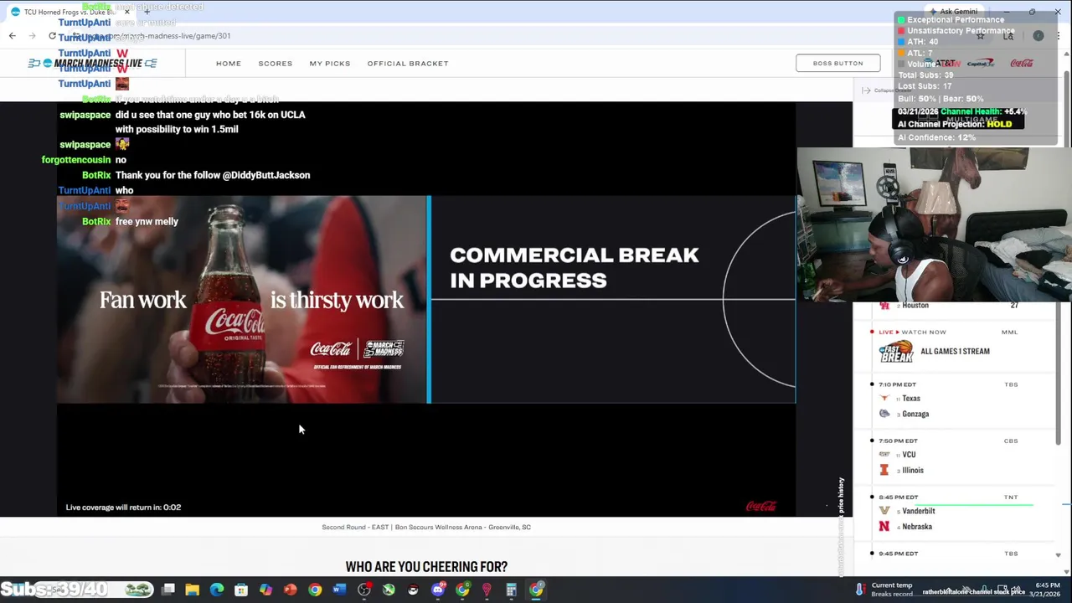Open Calculator from the taskbar
This screenshot has height=603, width=1072.
(512, 590)
